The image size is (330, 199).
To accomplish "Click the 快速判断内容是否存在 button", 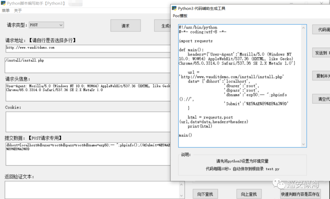I will [300, 194].
